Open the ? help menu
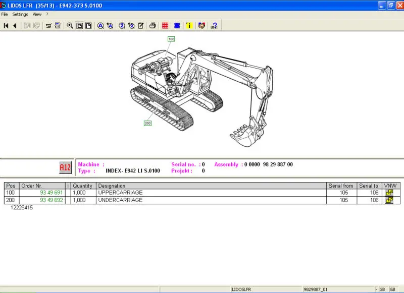The width and height of the screenshot is (404, 293). point(47,15)
